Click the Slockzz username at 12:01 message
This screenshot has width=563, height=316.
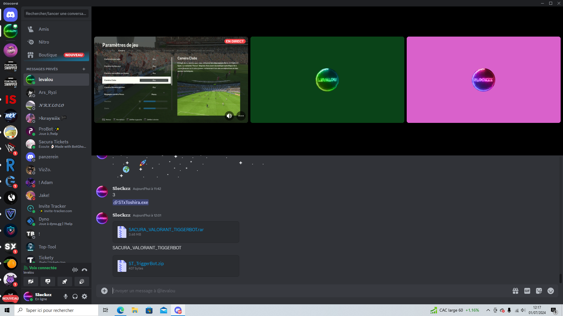coord(121,215)
